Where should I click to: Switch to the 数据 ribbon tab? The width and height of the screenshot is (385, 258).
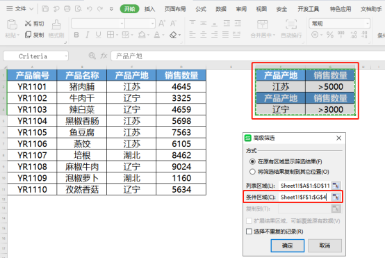click(x=221, y=9)
